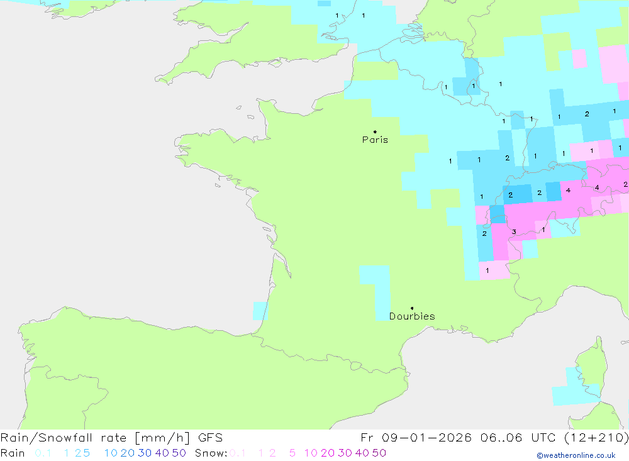Select Rain legend value 40
Screen dimensions: 629x461
pos(162,453)
